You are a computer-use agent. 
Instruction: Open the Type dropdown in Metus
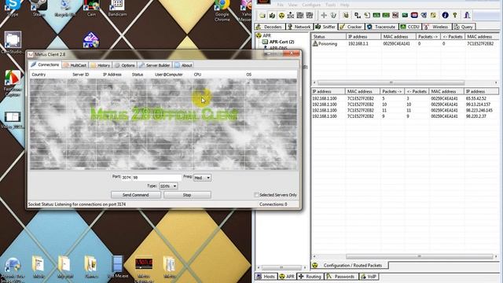click(x=168, y=186)
